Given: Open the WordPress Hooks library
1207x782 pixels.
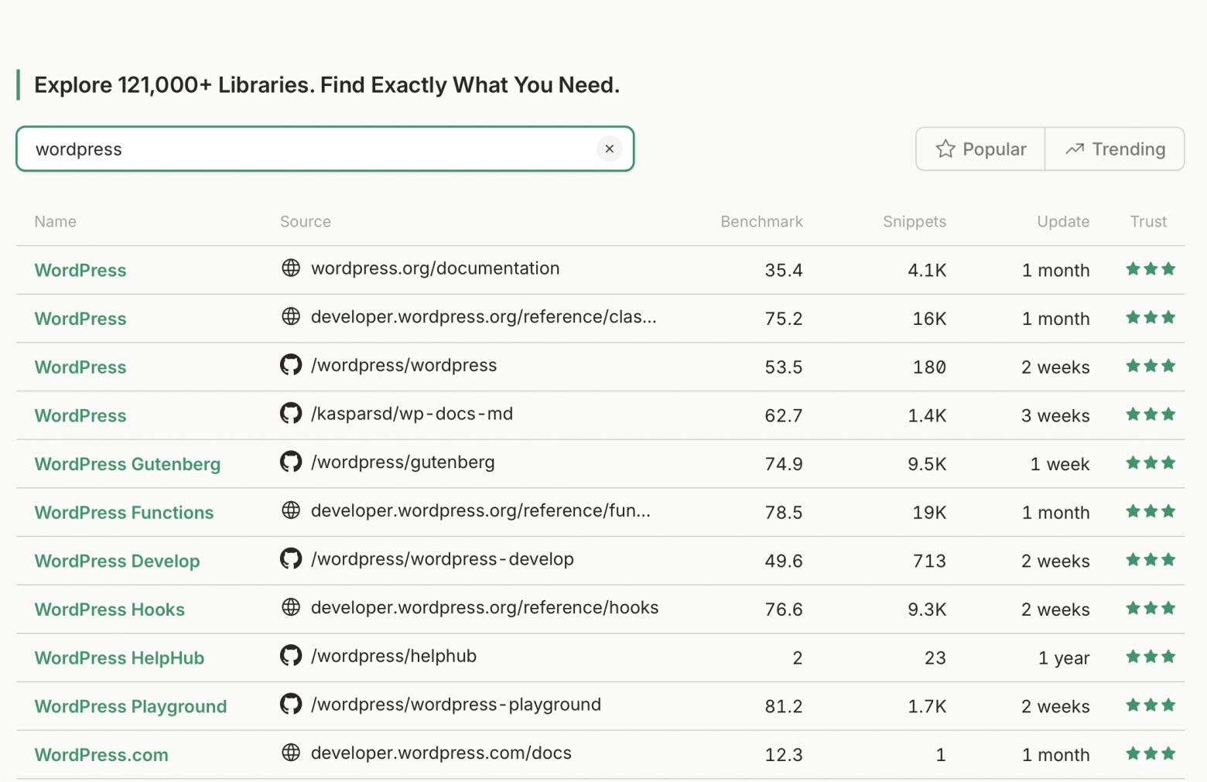Looking at the screenshot, I should (110, 610).
